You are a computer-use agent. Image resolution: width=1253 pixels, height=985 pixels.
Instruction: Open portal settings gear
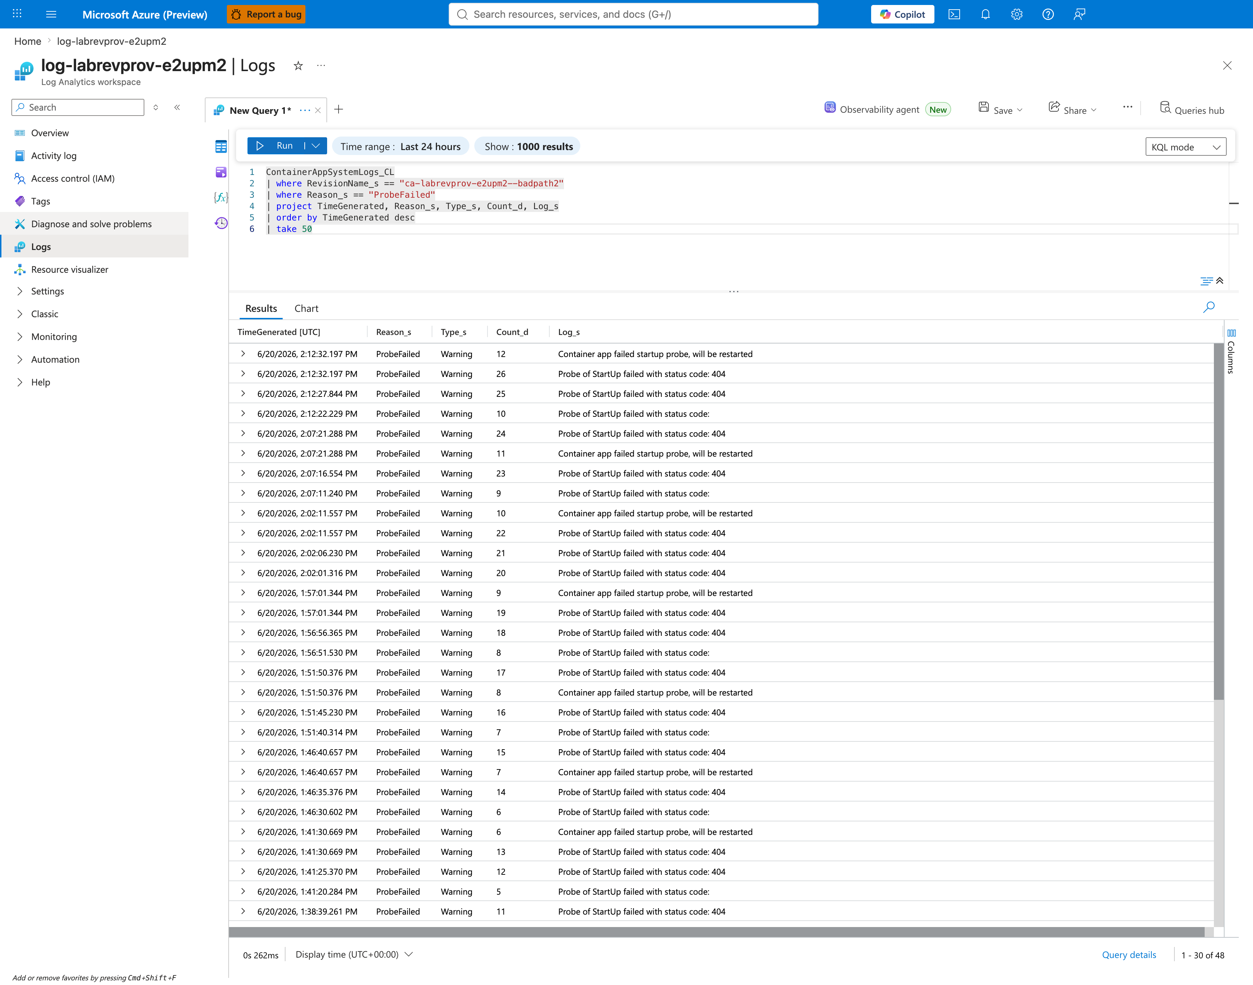click(1017, 15)
